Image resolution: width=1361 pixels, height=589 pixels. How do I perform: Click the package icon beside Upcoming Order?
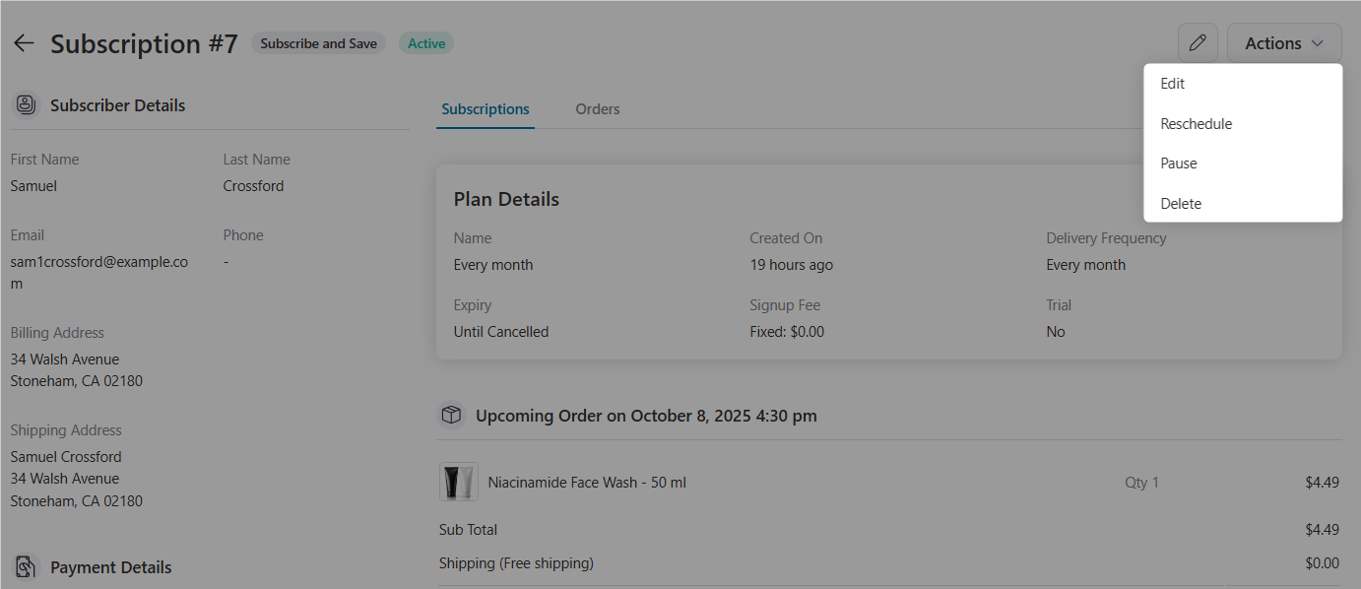(451, 416)
